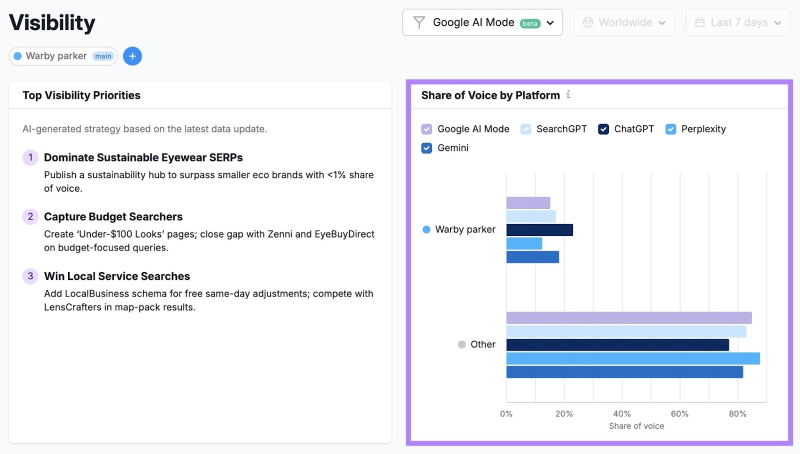
Task: Open the Google AI Mode dropdown
Action: (482, 22)
